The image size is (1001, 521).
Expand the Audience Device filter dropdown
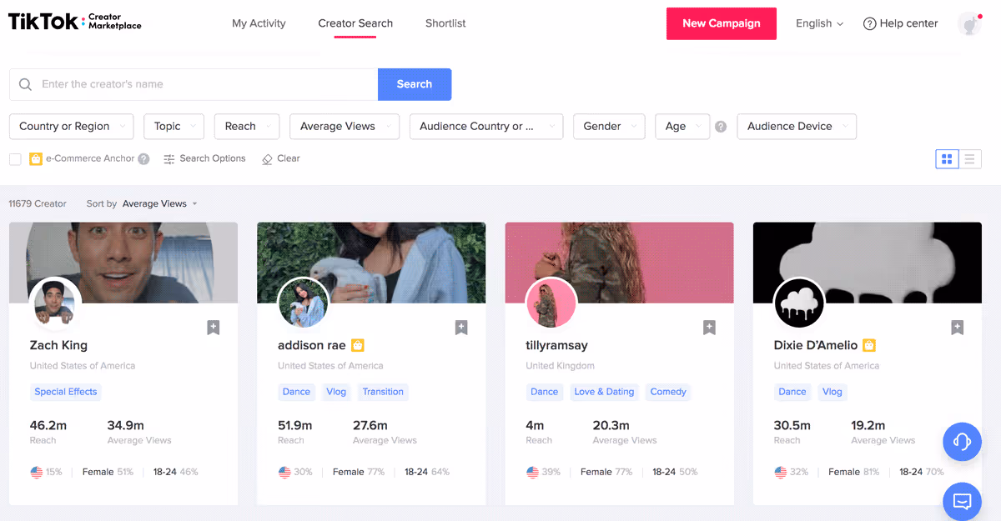tap(797, 127)
